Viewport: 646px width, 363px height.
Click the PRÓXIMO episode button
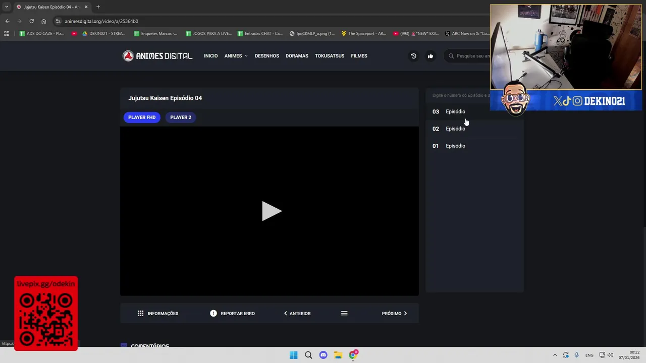click(394, 313)
